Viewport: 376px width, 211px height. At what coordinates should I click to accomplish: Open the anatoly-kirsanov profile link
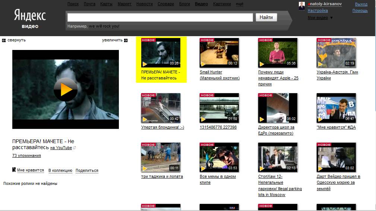pyautogui.click(x=325, y=4)
